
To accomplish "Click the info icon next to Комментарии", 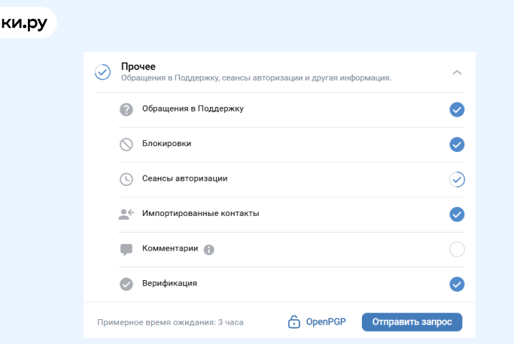I will tap(209, 249).
